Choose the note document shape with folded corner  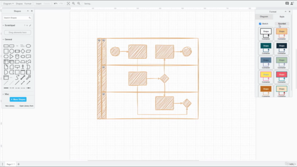tap(6, 67)
